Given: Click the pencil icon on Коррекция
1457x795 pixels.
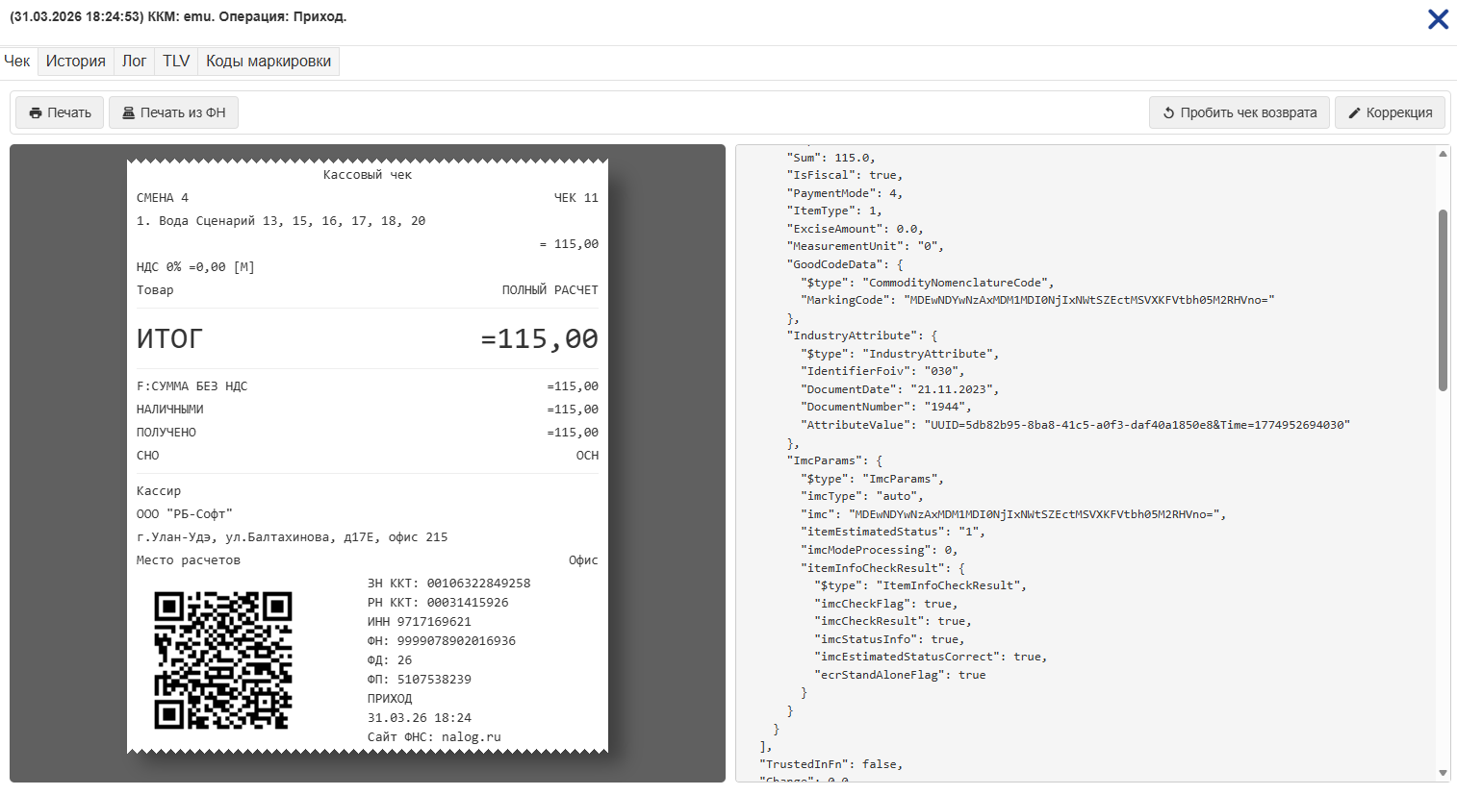Looking at the screenshot, I should coord(1354,113).
